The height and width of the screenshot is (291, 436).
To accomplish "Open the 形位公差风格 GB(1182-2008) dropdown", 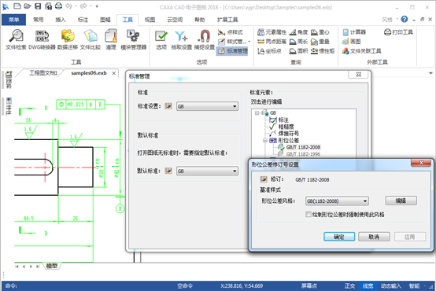I will [337, 201].
